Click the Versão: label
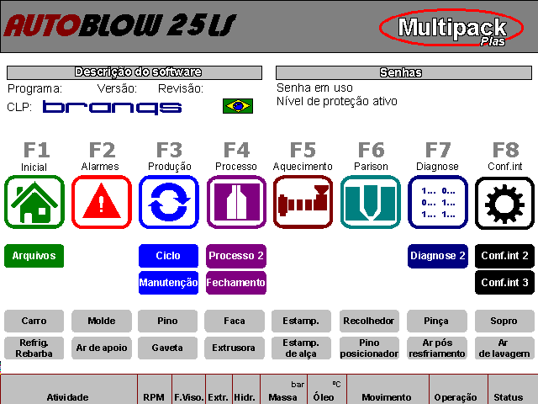This screenshot has height=404, width=538. tap(117, 88)
